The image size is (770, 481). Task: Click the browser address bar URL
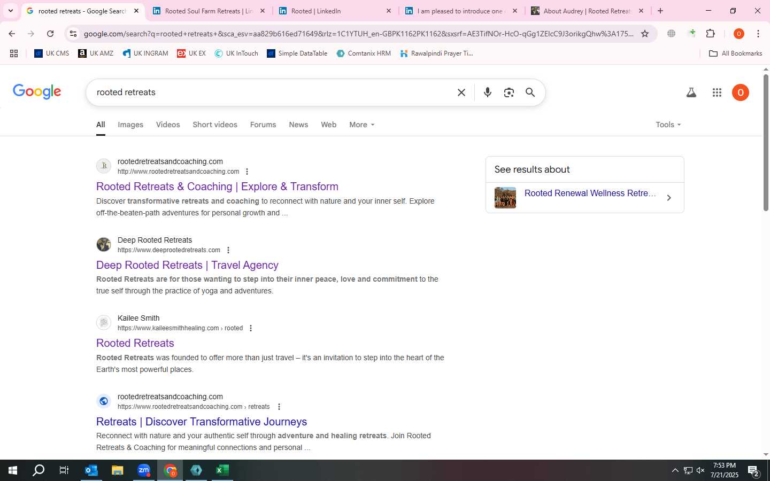(x=358, y=34)
